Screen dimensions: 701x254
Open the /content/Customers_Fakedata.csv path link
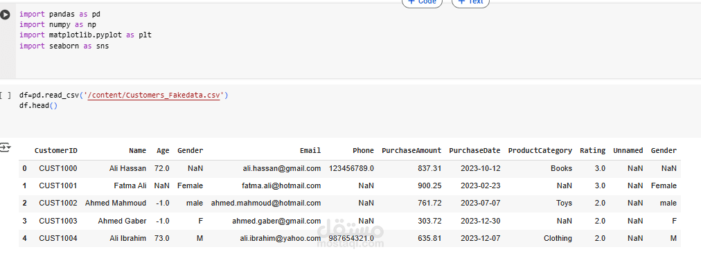tap(154, 95)
